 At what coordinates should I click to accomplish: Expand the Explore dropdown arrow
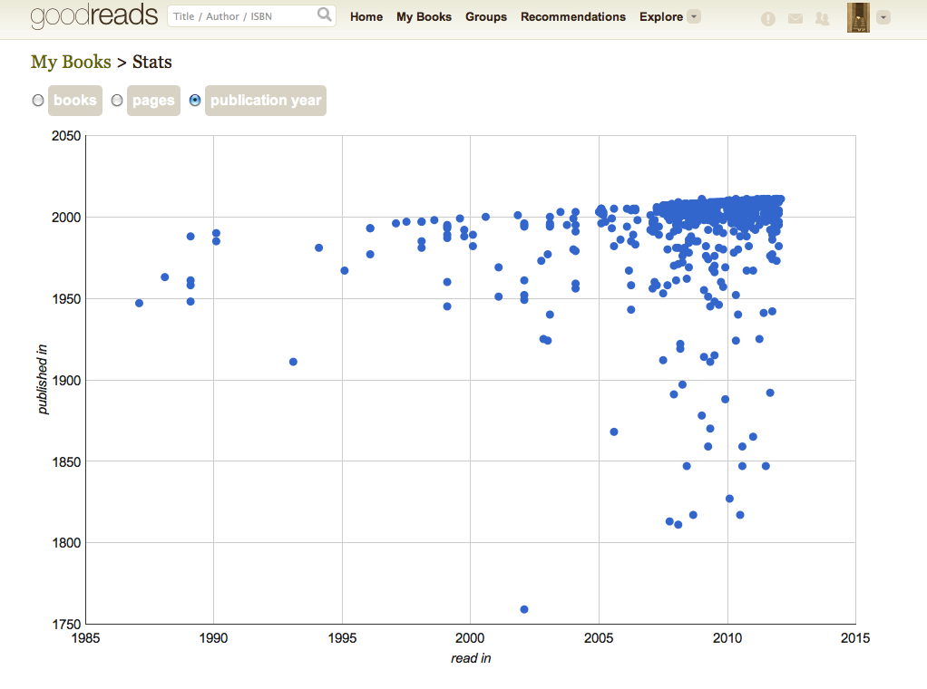694,16
